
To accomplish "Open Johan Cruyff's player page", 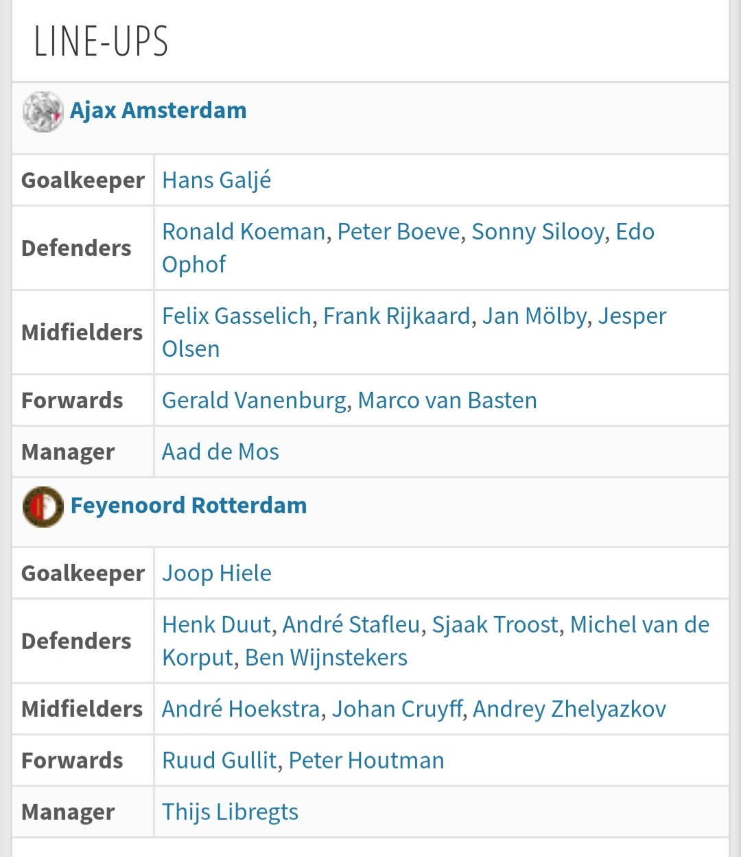I will pos(397,709).
